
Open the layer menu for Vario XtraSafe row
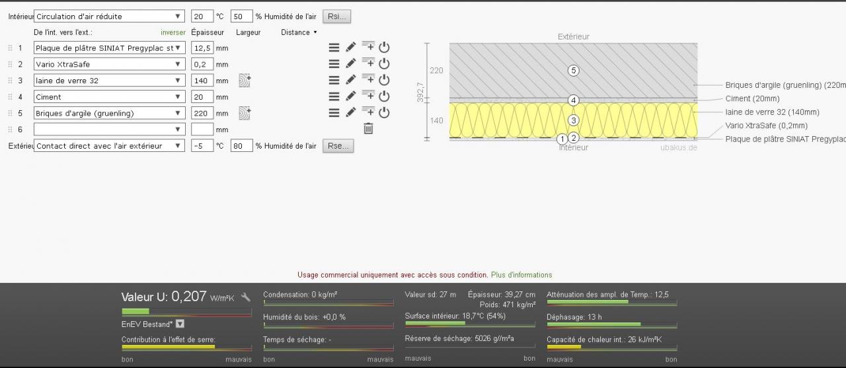coord(334,64)
